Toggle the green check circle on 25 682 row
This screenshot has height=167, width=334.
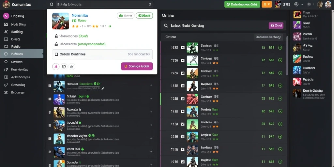280,99
